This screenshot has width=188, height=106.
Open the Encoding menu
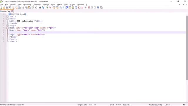pos(27,5)
